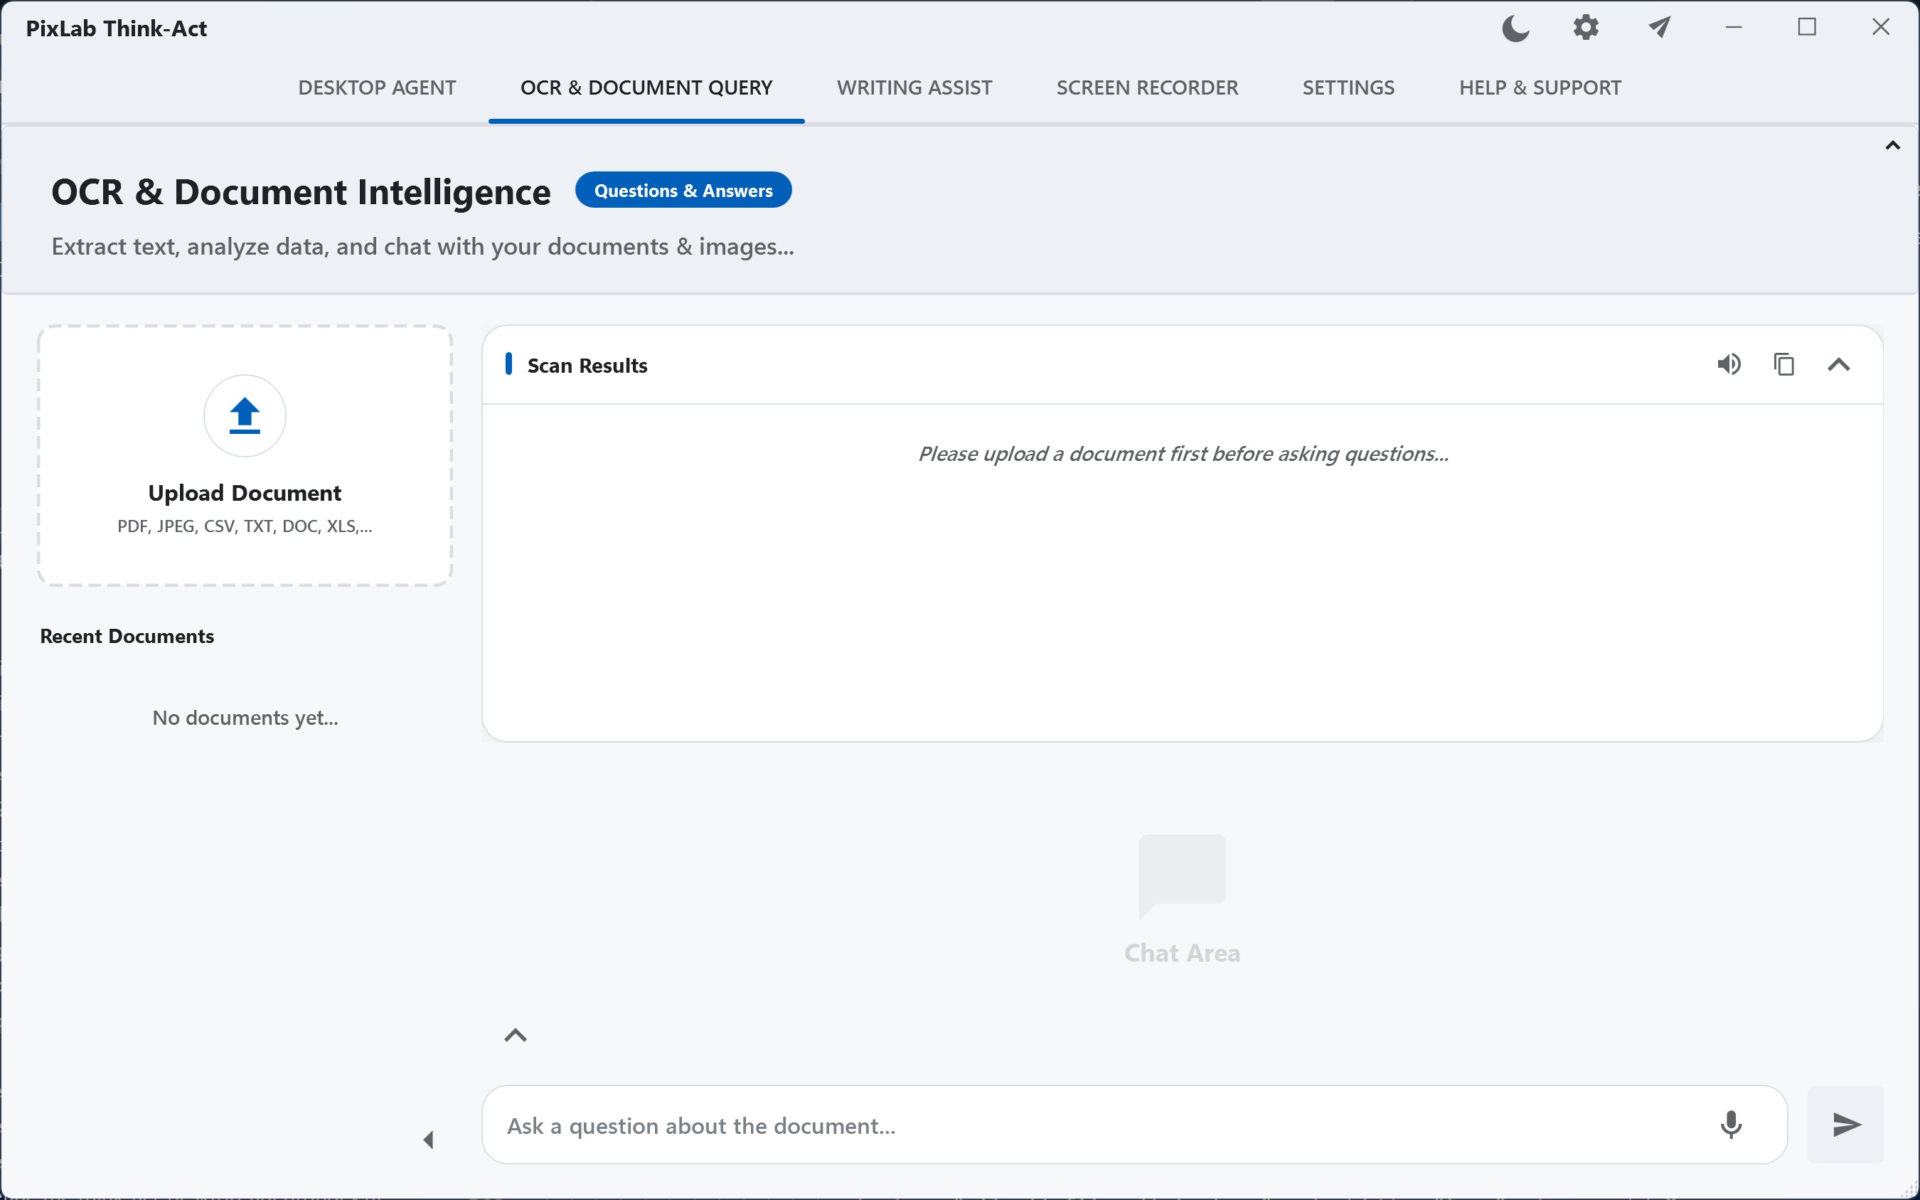1920x1200 pixels.
Task: Switch to the Desktop Agent tab
Action: (377, 87)
